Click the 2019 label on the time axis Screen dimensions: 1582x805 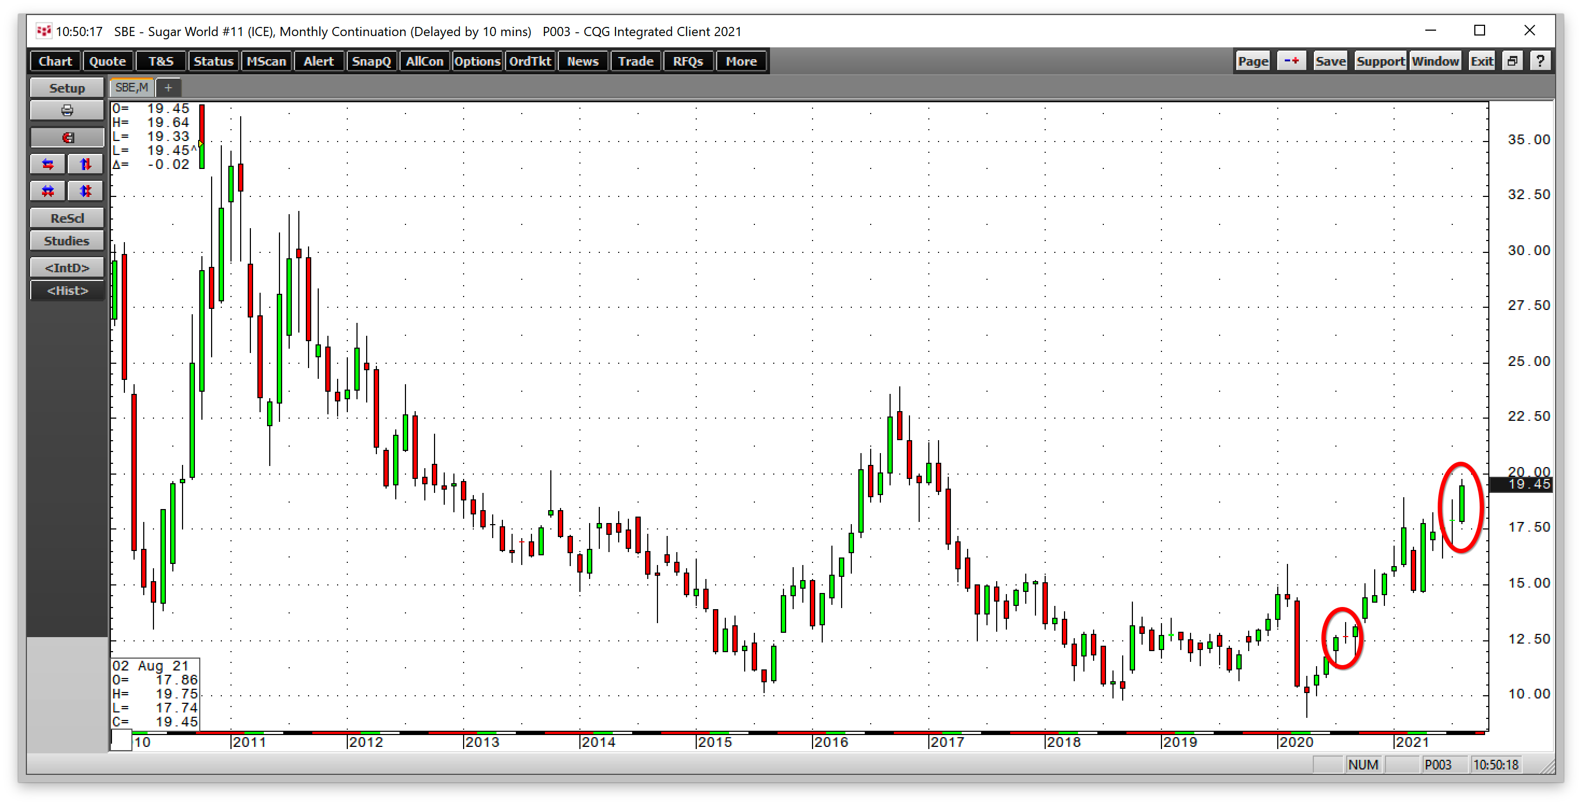(1179, 743)
